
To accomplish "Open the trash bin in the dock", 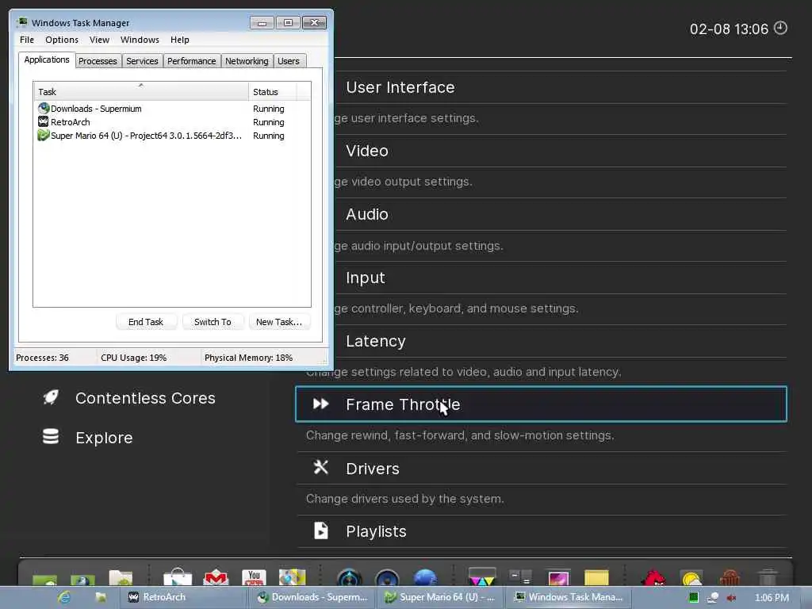I will [768, 577].
